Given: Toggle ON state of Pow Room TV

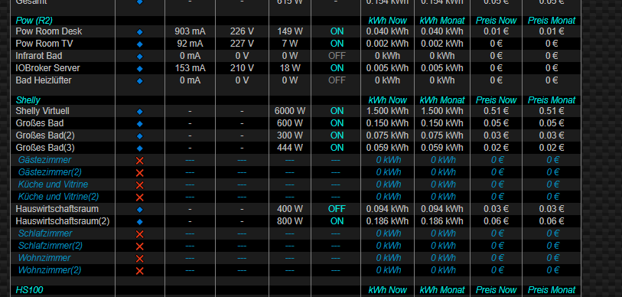Looking at the screenshot, I should click(x=337, y=44).
